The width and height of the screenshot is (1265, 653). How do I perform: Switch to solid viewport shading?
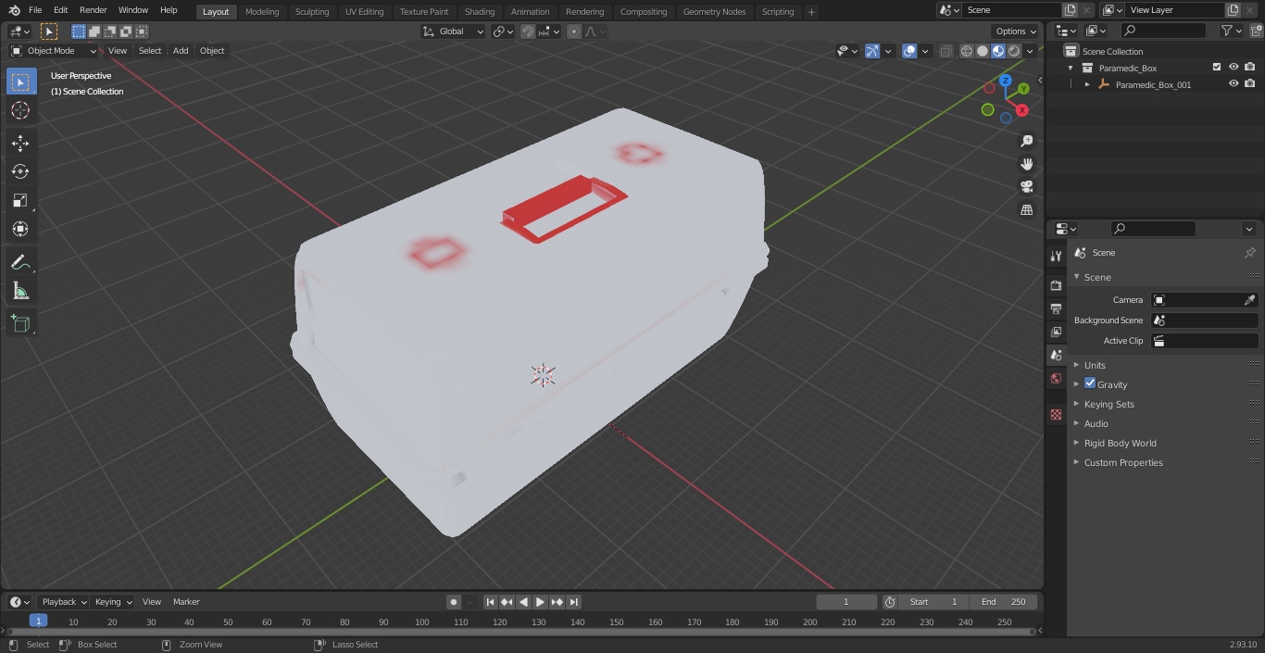pos(983,51)
